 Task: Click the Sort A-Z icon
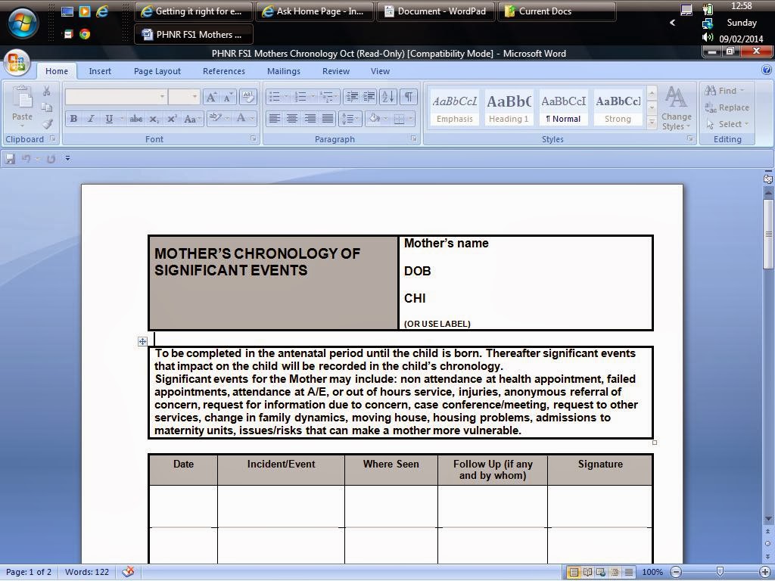(x=388, y=97)
